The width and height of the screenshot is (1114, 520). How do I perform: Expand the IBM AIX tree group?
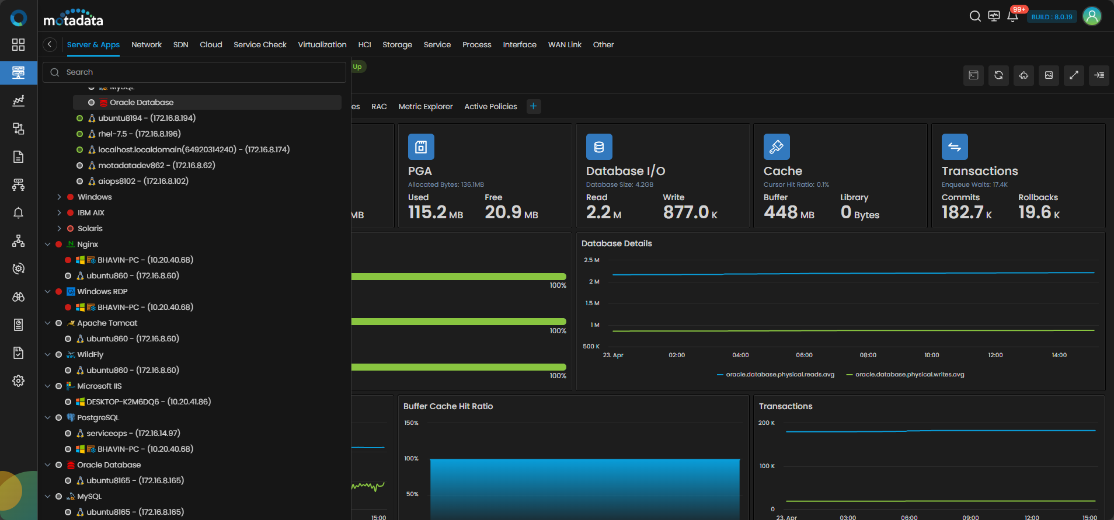click(x=59, y=213)
